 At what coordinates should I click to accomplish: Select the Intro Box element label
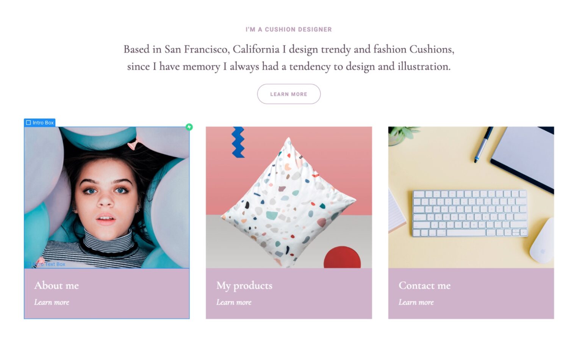click(x=40, y=123)
